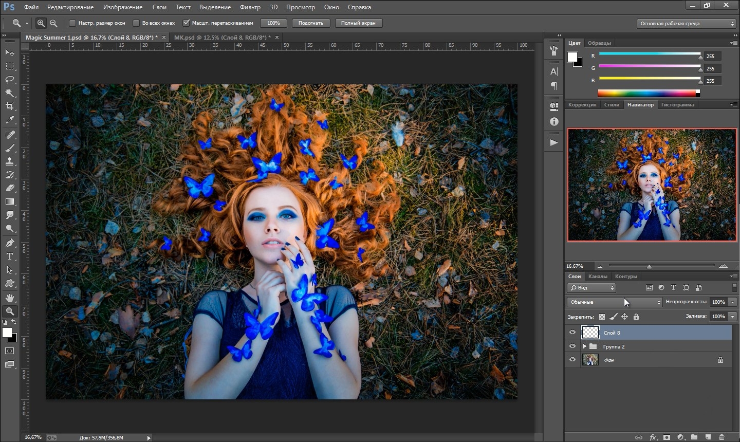
Task: Open the blend mode 'Обычные' dropdown
Action: point(615,302)
